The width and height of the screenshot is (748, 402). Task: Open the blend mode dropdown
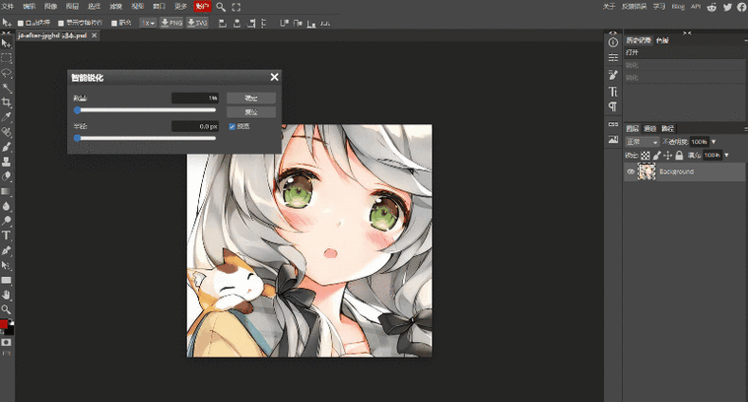click(x=642, y=142)
